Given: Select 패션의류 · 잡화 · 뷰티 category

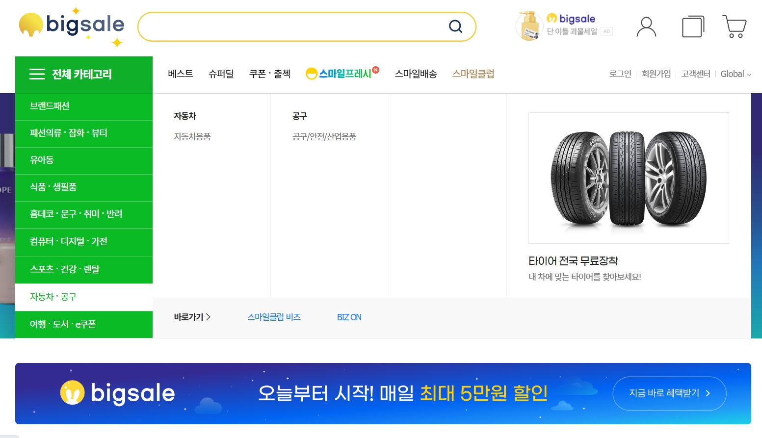Looking at the screenshot, I should [x=84, y=133].
